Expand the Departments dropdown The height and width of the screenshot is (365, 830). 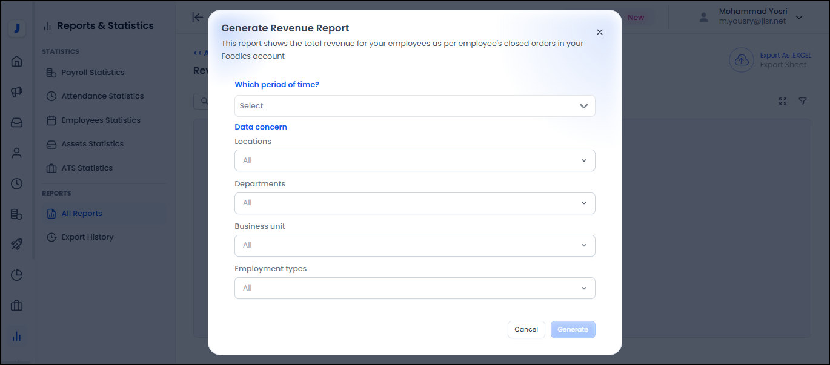414,203
